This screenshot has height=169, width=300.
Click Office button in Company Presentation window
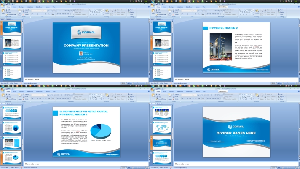coord(2,3)
